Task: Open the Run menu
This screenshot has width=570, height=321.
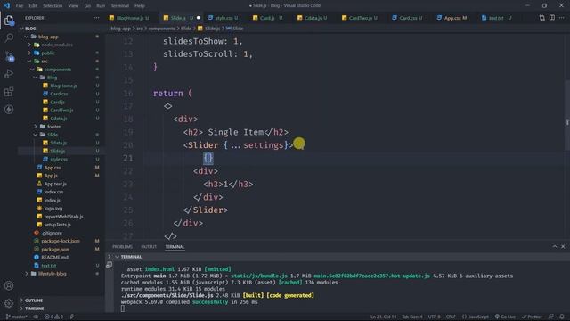Action: [x=101, y=6]
